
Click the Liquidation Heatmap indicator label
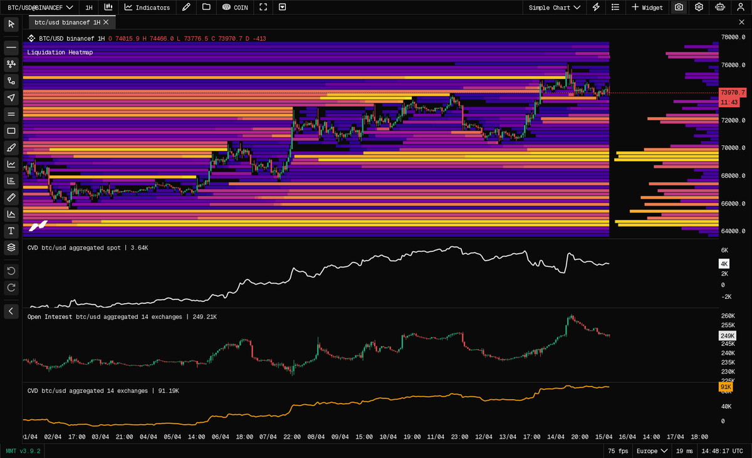pyautogui.click(x=60, y=53)
